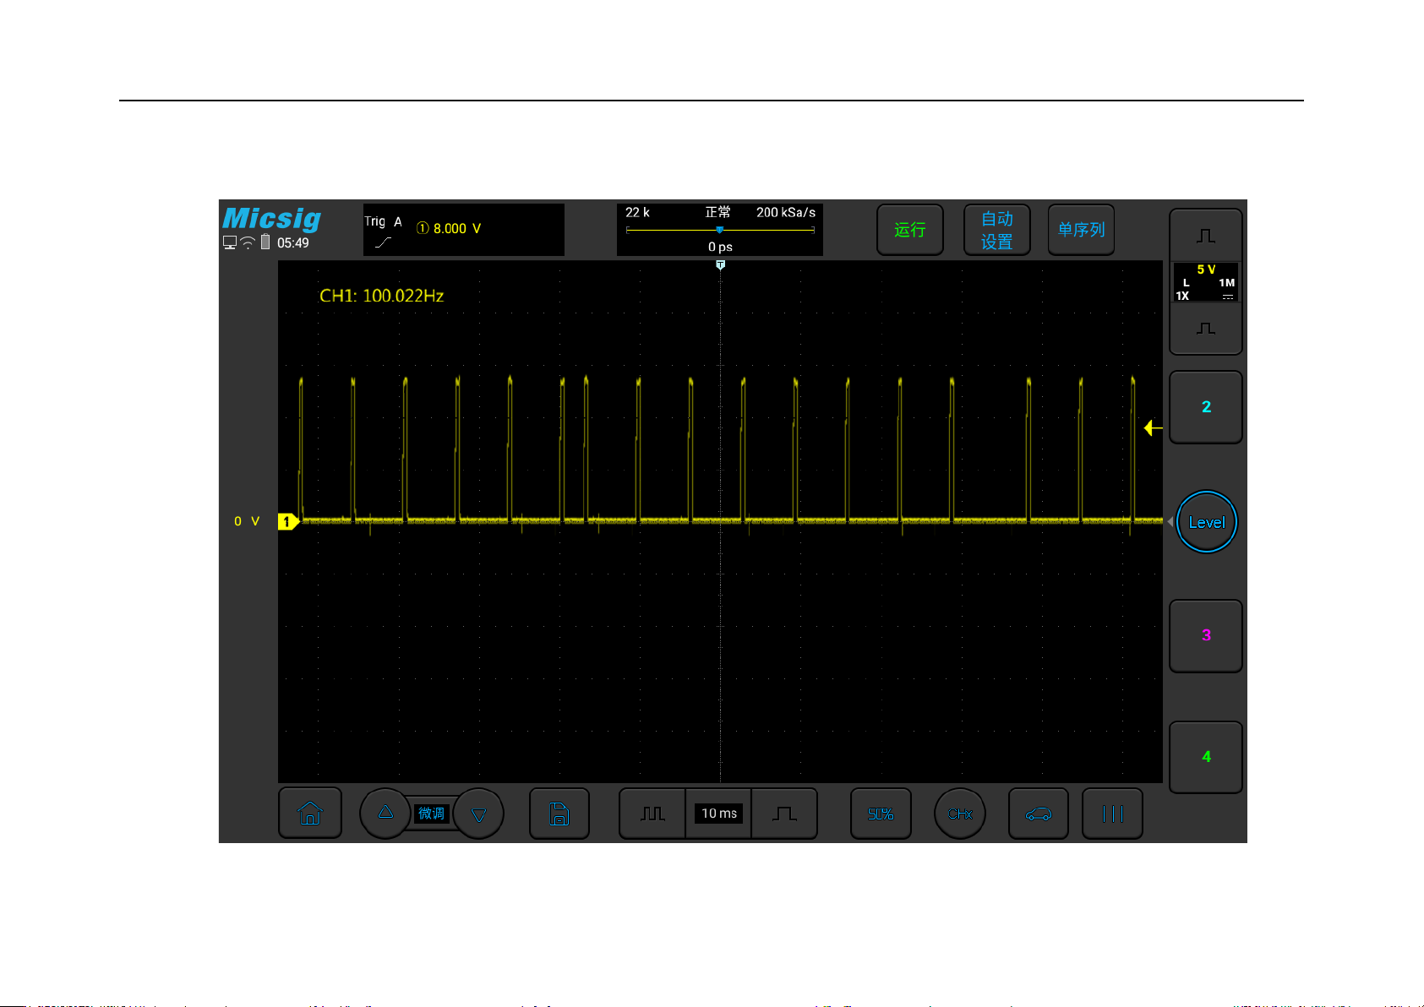
Task: Tap the fine-tune down arrow button
Action: pyautogui.click(x=478, y=814)
